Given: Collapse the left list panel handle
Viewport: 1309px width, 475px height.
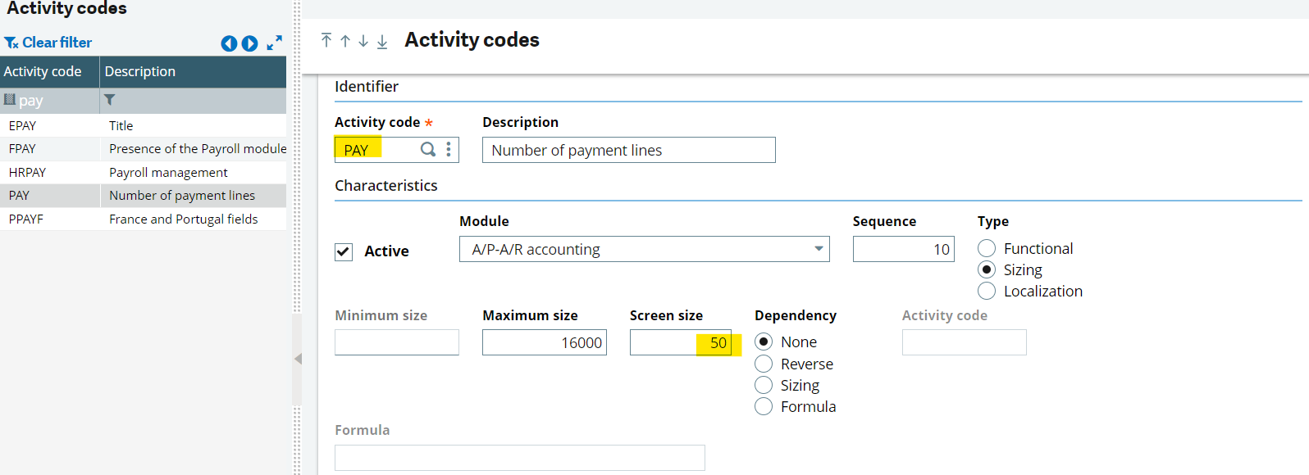Looking at the screenshot, I should click(x=298, y=359).
